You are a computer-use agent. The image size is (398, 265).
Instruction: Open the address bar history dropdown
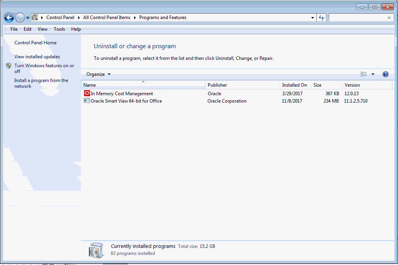pos(312,18)
